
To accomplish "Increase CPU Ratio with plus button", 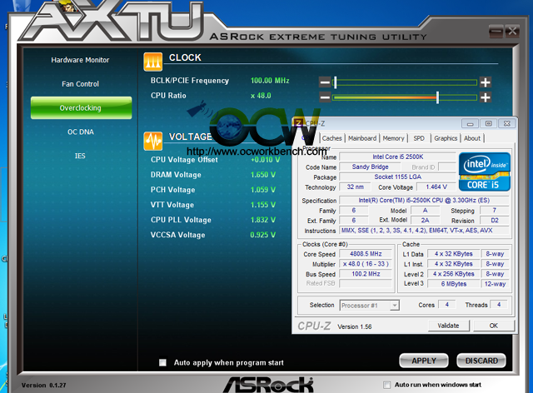I will tap(485, 98).
